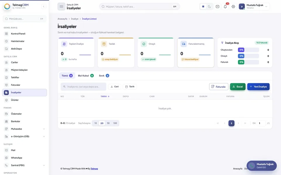Expand Santral (PBX) submenu
281x175 pixels.
pos(24,165)
